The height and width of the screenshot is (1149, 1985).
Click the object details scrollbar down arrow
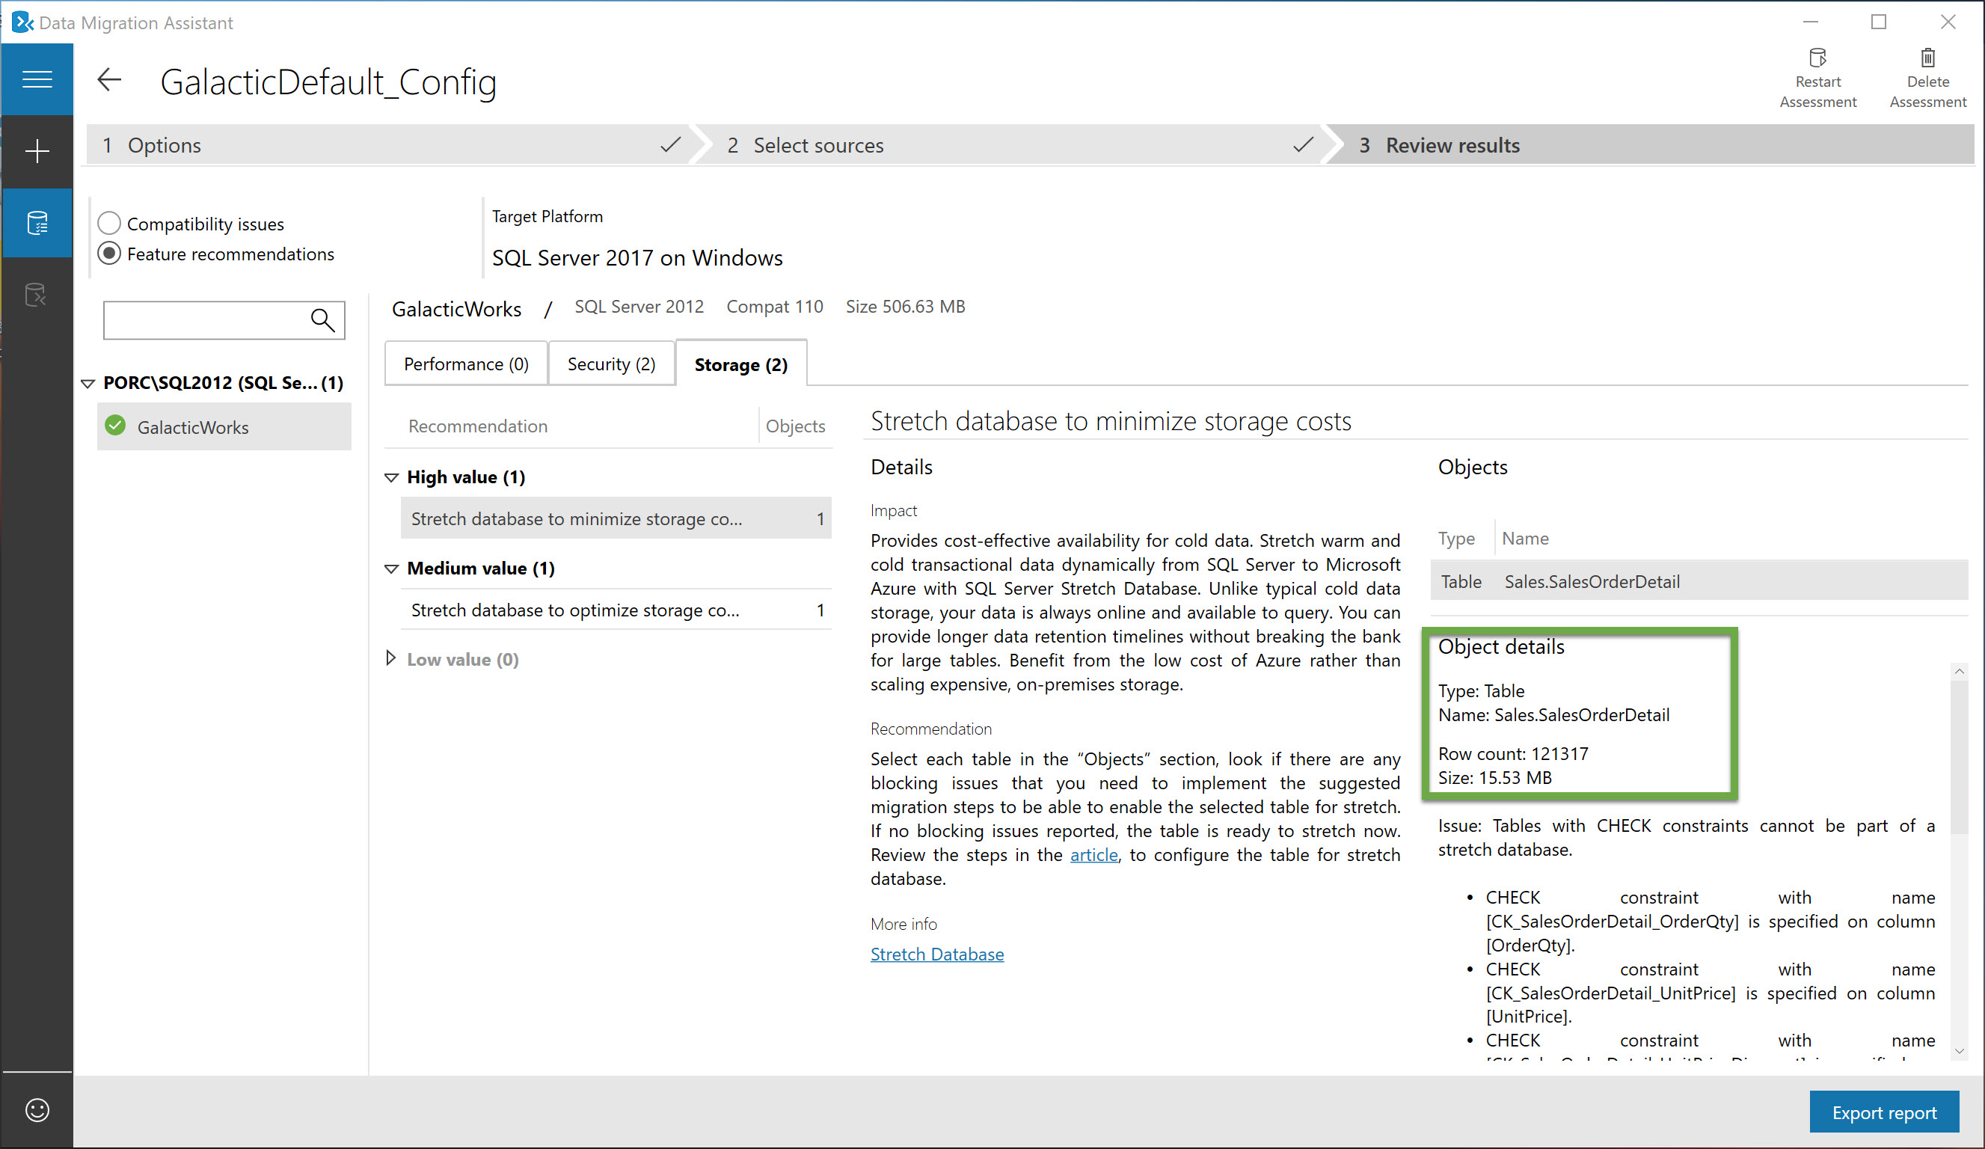(1959, 1051)
